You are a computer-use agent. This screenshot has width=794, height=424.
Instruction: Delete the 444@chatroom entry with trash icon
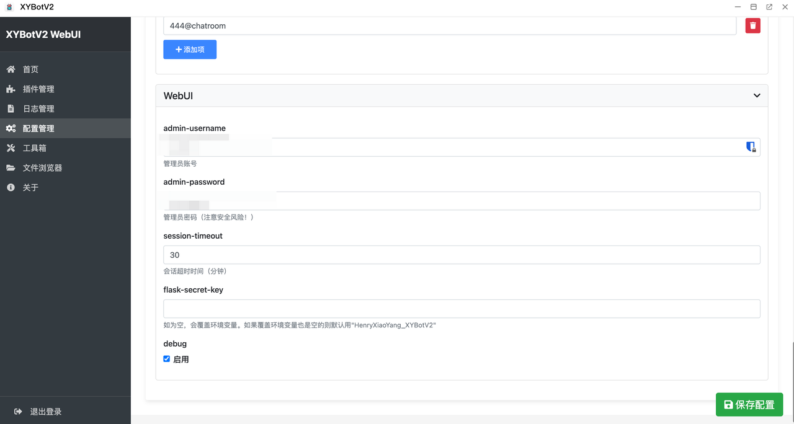coord(752,25)
